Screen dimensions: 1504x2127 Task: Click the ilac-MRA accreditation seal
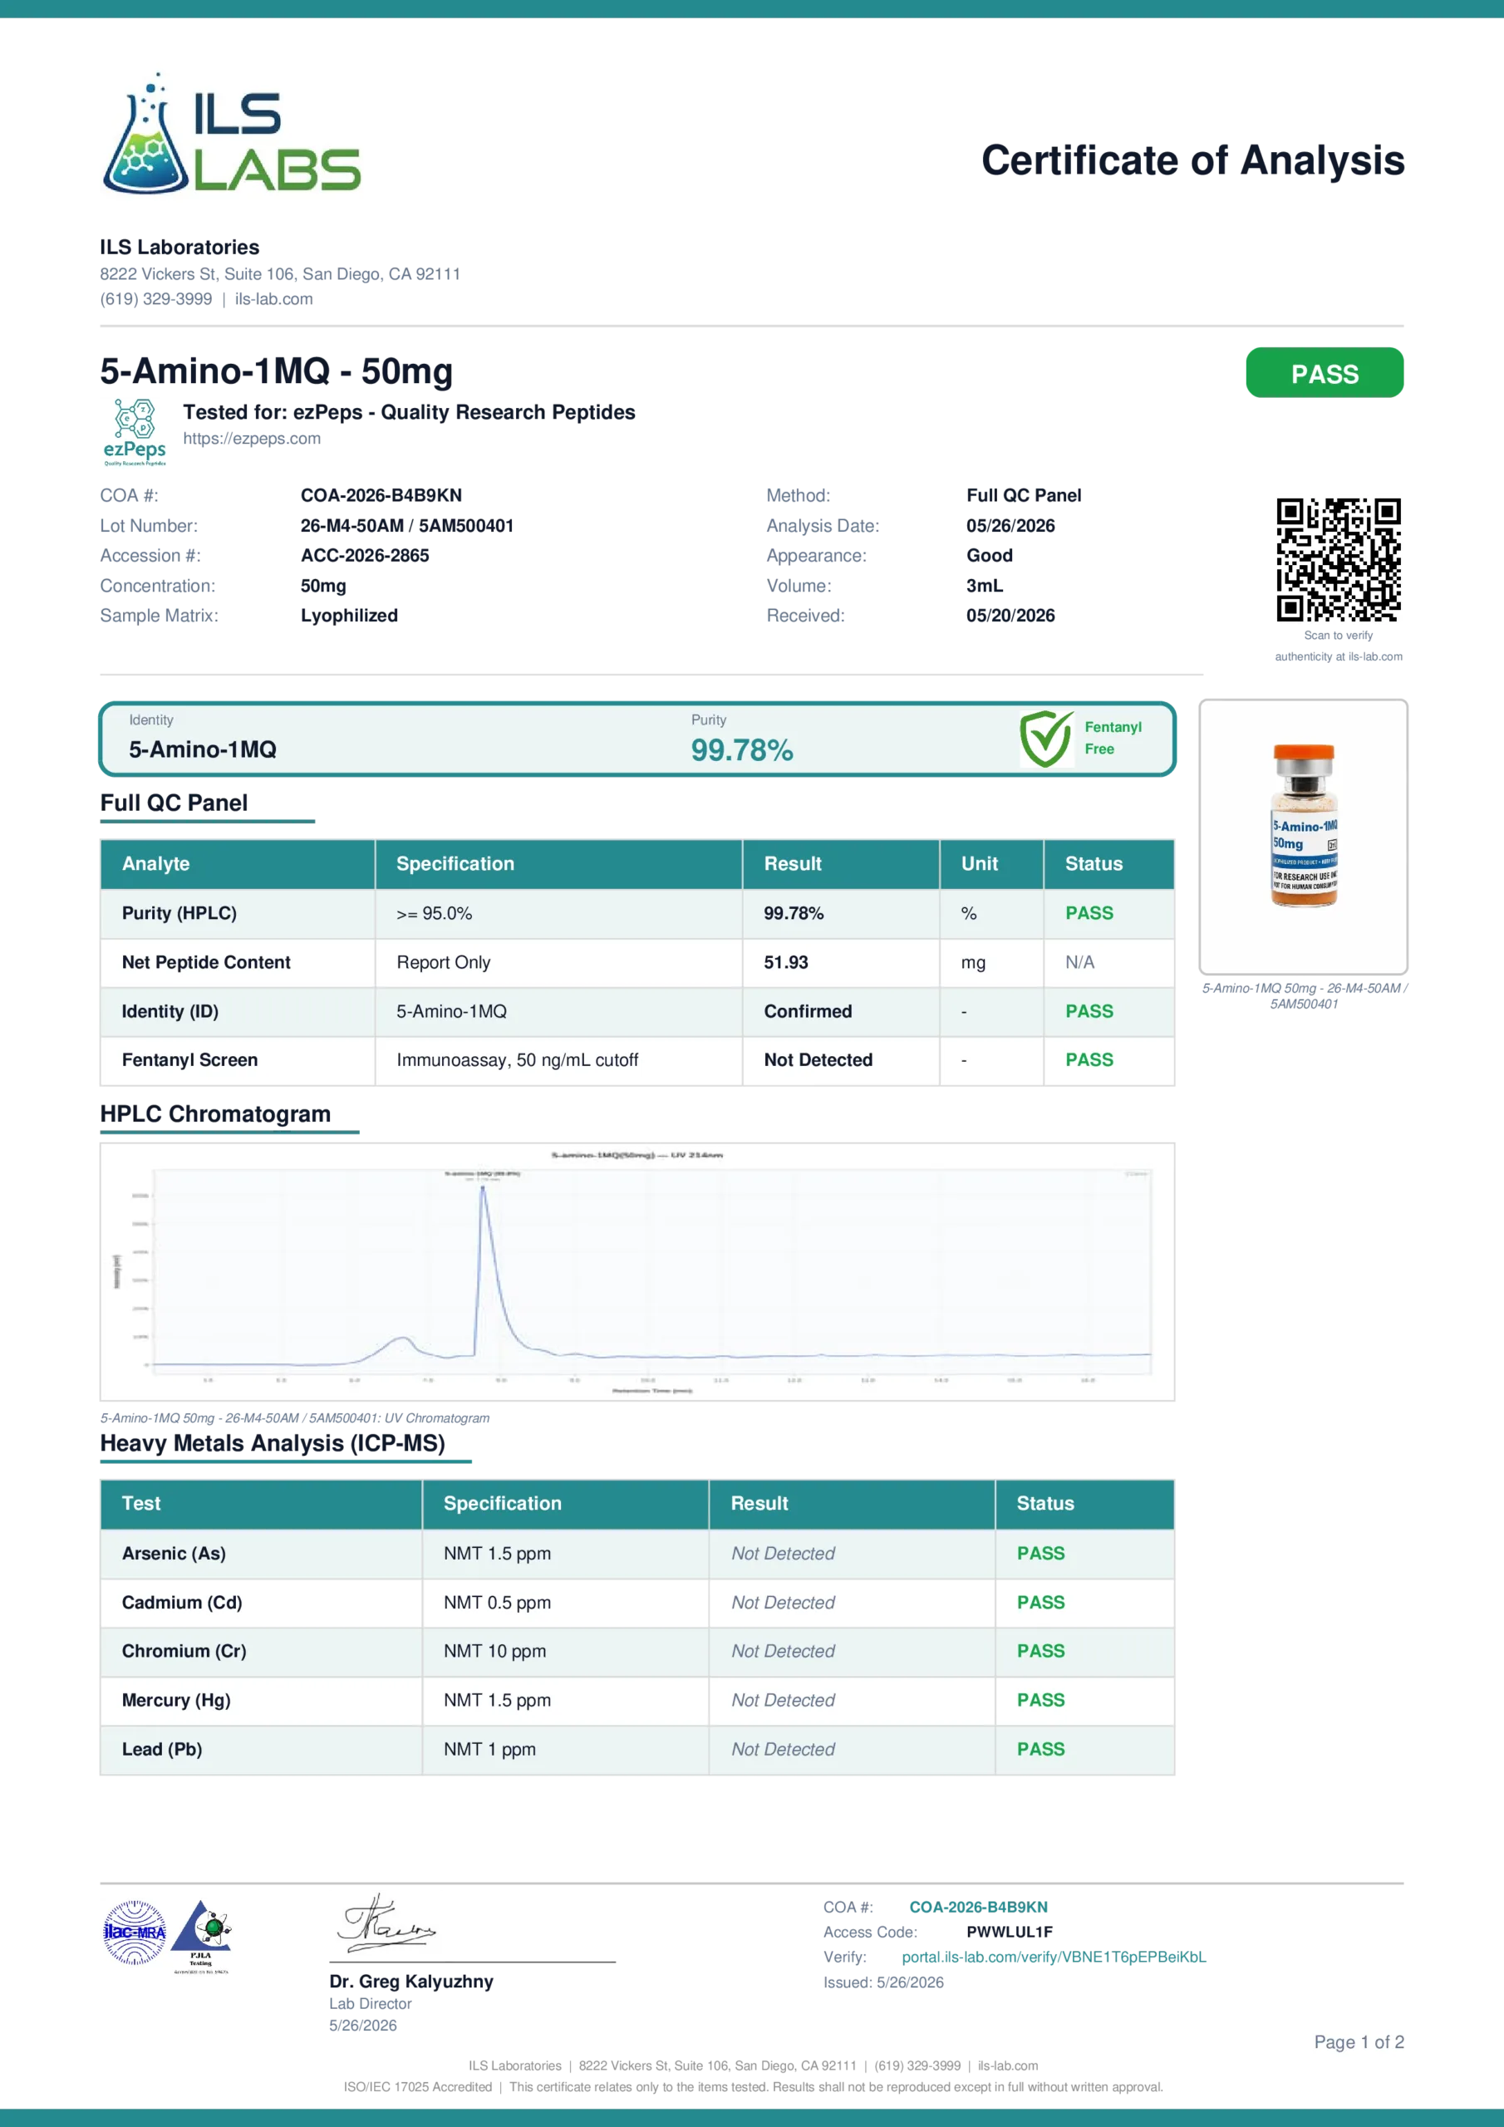click(x=135, y=1933)
